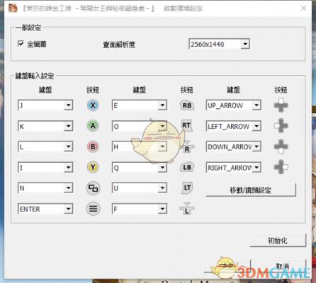The image size is (316, 283).
Task: Click the LB bumper icon
Action: 187,167
